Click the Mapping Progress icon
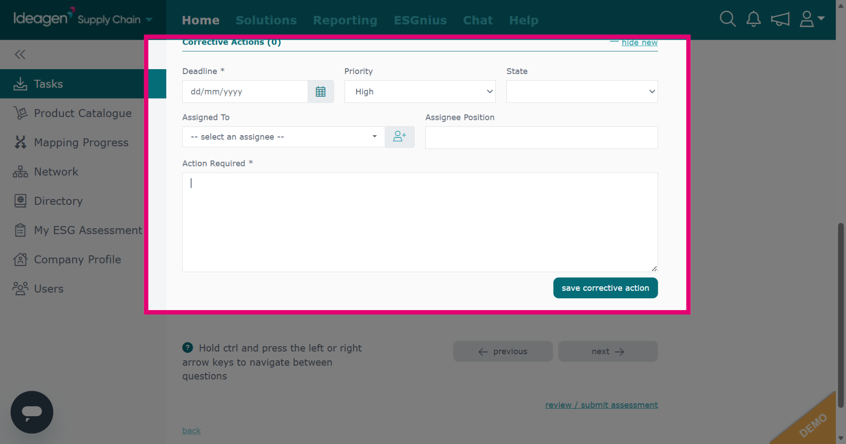Image resolution: width=846 pixels, height=444 pixels. 20,142
